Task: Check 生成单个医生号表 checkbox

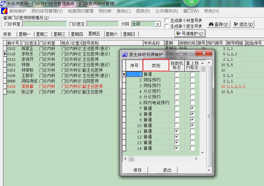Action: [166, 26]
